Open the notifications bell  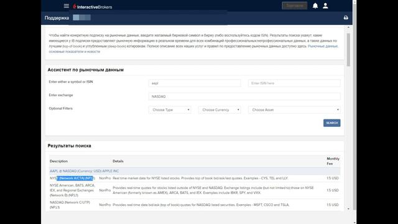[x=315, y=6]
